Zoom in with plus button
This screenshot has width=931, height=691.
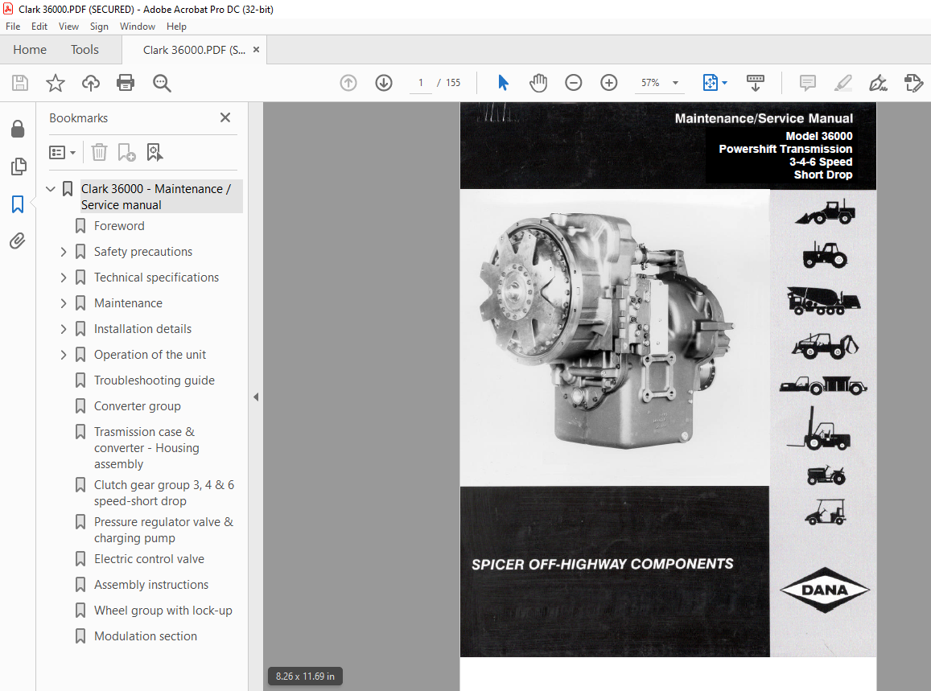(x=608, y=83)
